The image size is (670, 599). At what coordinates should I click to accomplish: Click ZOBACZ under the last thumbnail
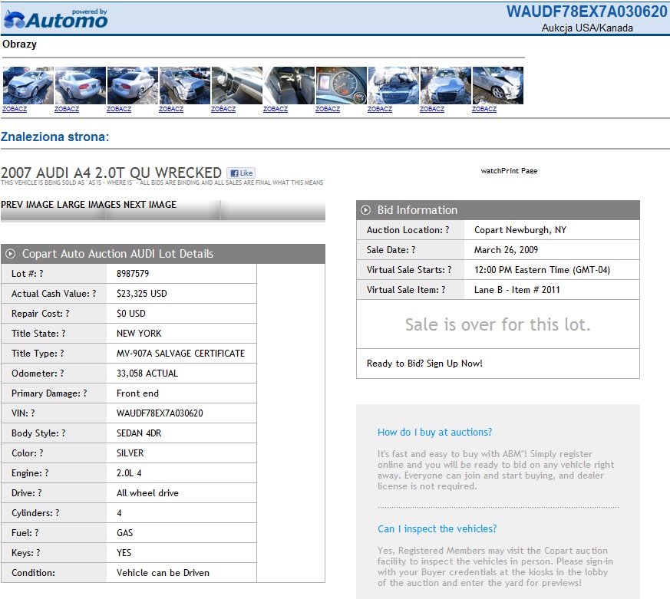[484, 109]
